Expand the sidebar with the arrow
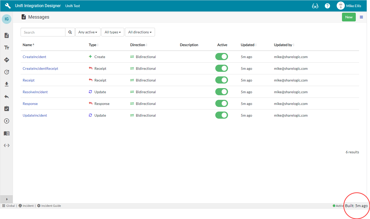Screen dimensions: 370x219 (7, 199)
